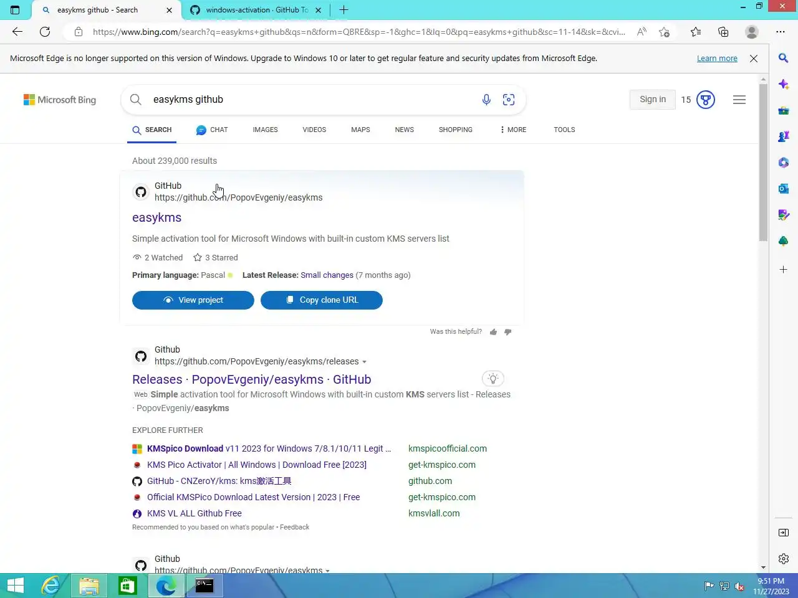Open Bing hamburger menu icon
The image size is (798, 598).
pos(739,100)
